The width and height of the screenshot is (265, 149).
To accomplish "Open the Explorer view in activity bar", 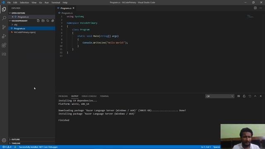I will 4,9.
